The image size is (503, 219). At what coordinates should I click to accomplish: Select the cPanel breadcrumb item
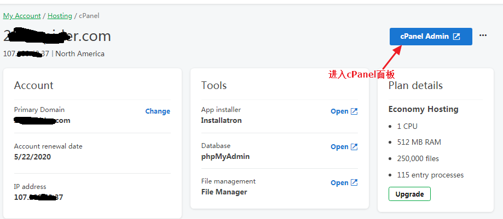(89, 16)
